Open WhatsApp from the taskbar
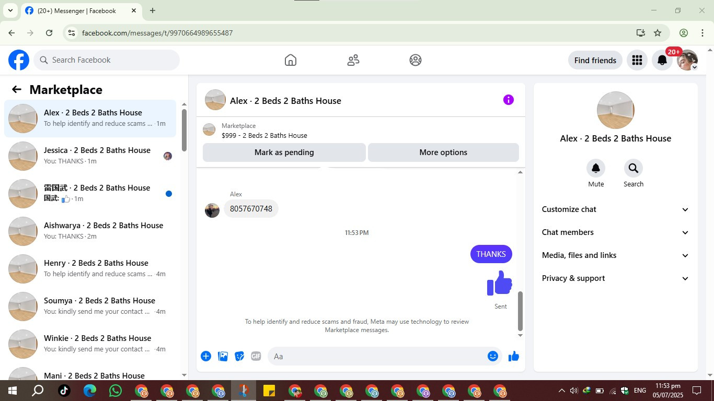The width and height of the screenshot is (714, 401). coord(116,391)
